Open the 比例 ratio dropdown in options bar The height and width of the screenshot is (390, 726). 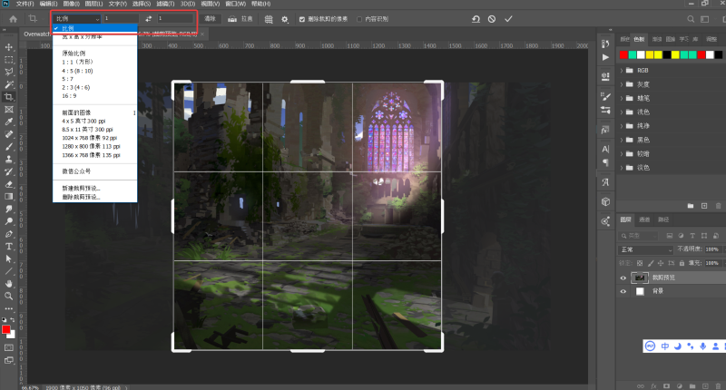pos(76,19)
